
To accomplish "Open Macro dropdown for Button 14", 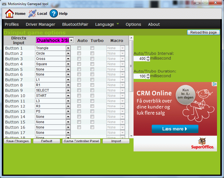I will point(116,117).
